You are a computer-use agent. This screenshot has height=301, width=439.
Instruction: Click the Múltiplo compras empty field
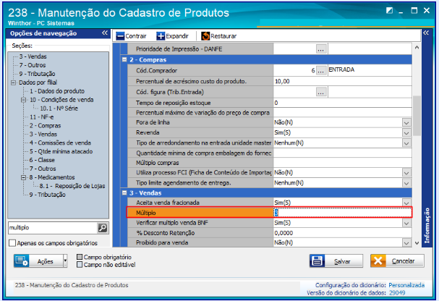coord(342,163)
